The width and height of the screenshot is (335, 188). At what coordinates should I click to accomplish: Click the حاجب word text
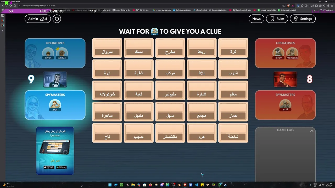point(139,137)
